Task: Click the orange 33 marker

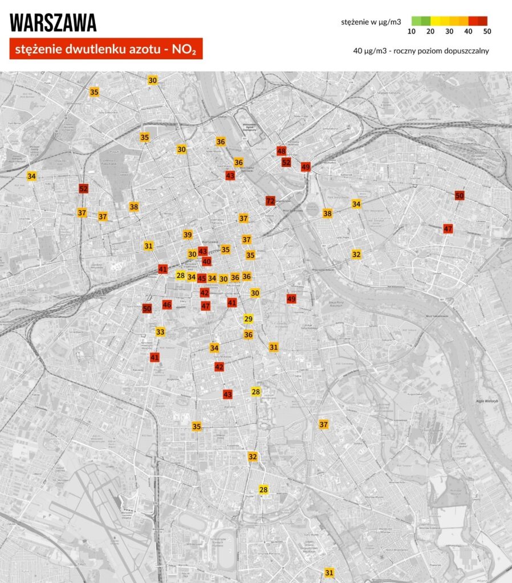Action: pyautogui.click(x=160, y=332)
